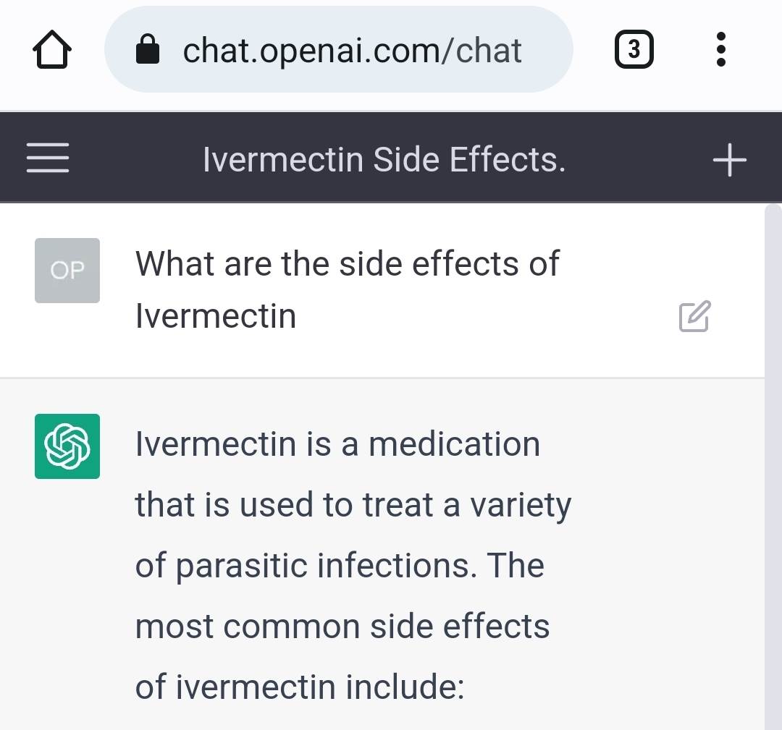Click the vertical scrollbar on the right
Image resolution: width=782 pixels, height=730 pixels.
[x=773, y=463]
